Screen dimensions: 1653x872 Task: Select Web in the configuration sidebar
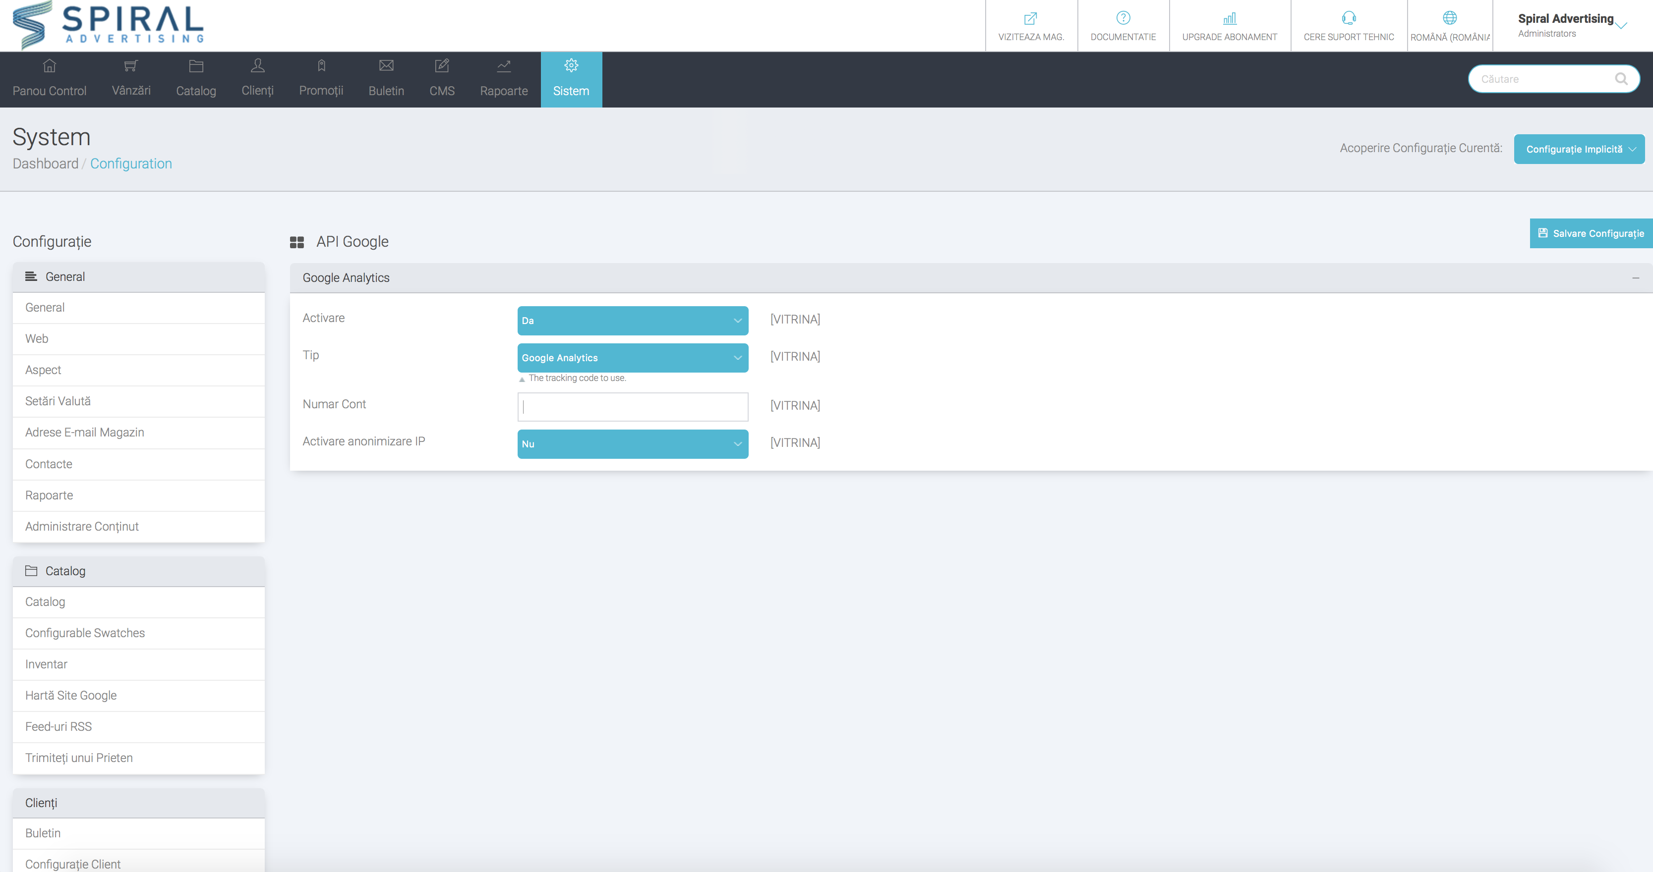pyautogui.click(x=139, y=338)
